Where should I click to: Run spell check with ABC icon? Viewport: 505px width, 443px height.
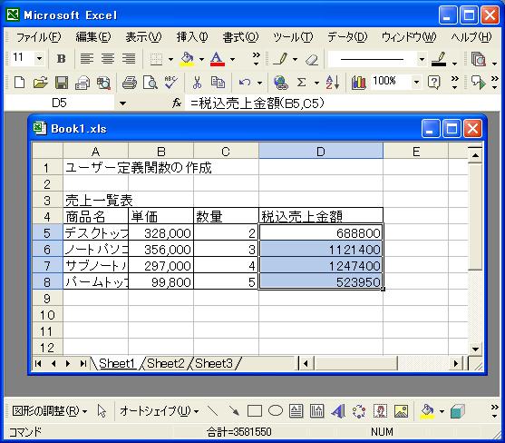pyautogui.click(x=170, y=83)
